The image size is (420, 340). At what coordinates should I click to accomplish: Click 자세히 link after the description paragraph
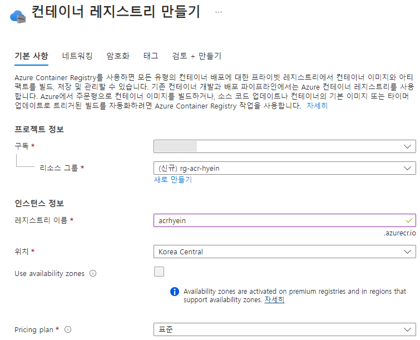[x=317, y=106]
